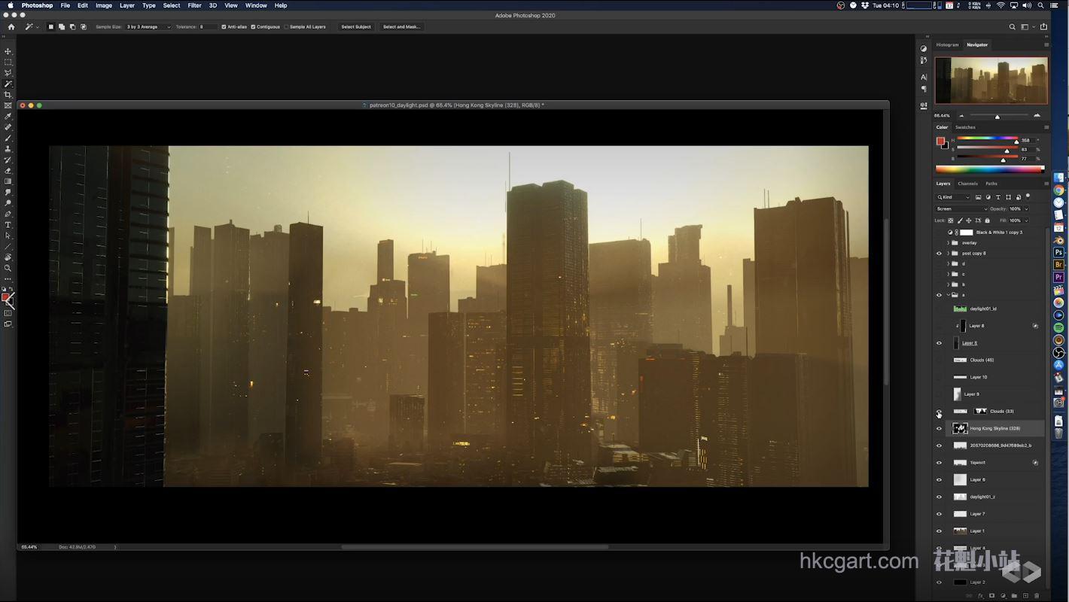Open the search icon in options bar
Viewport: 1069px width, 602px height.
[x=1013, y=26]
